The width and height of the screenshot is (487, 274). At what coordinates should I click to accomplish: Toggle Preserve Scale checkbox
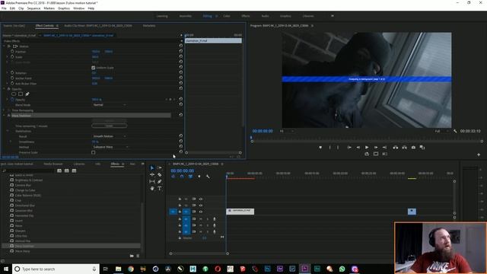pos(93,152)
